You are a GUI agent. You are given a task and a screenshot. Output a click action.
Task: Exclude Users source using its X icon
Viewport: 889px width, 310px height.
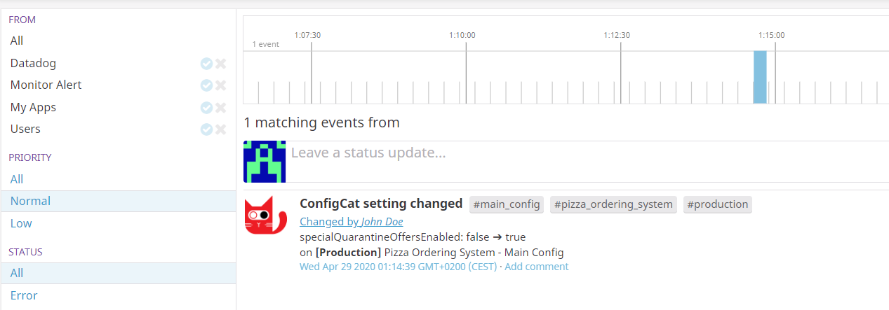tap(220, 129)
